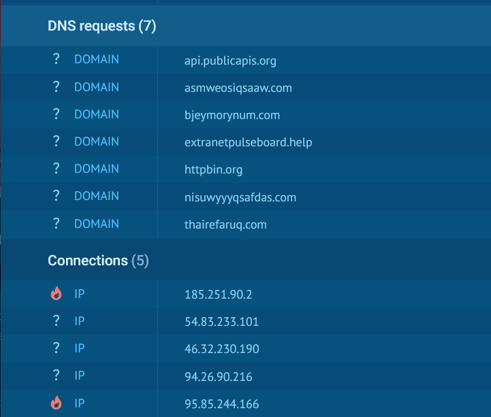Click the unknown-status icon for 94.26.90.216
Image resolution: width=491 pixels, height=417 pixels.
point(56,375)
